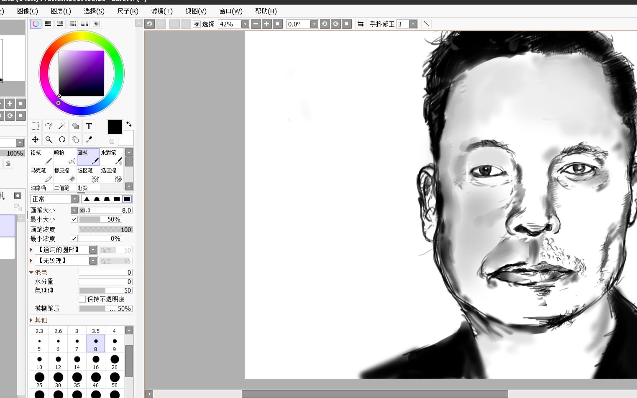Viewport: 637px width, 398px height.
Task: Choose the 铅笔 (pencil) brush
Action: coord(41,157)
